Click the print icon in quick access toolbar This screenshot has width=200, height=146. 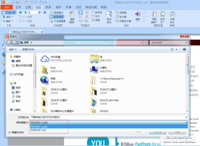[x=18, y=2]
